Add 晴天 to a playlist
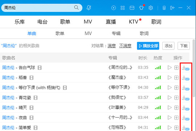 pos(176,108)
